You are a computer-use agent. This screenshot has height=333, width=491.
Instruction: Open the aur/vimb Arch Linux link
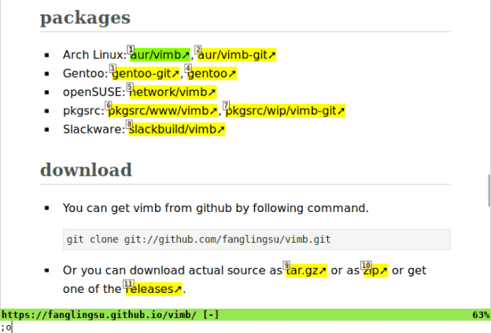click(163, 55)
